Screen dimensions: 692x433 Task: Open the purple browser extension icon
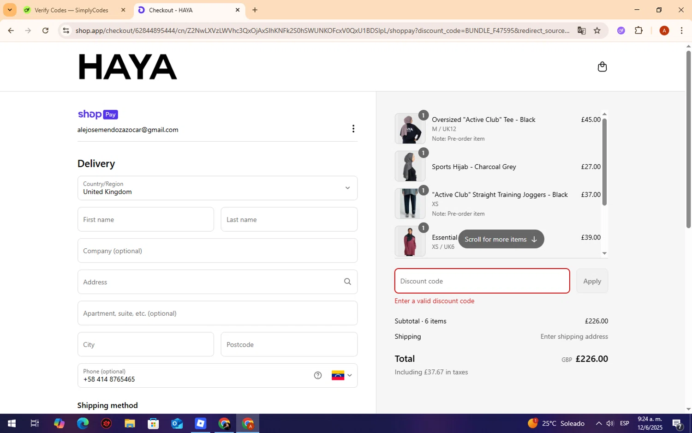click(x=621, y=30)
